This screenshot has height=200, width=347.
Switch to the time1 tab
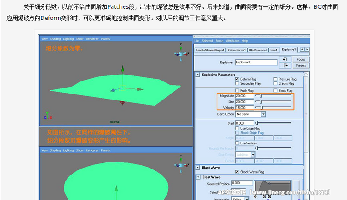click(x=274, y=50)
